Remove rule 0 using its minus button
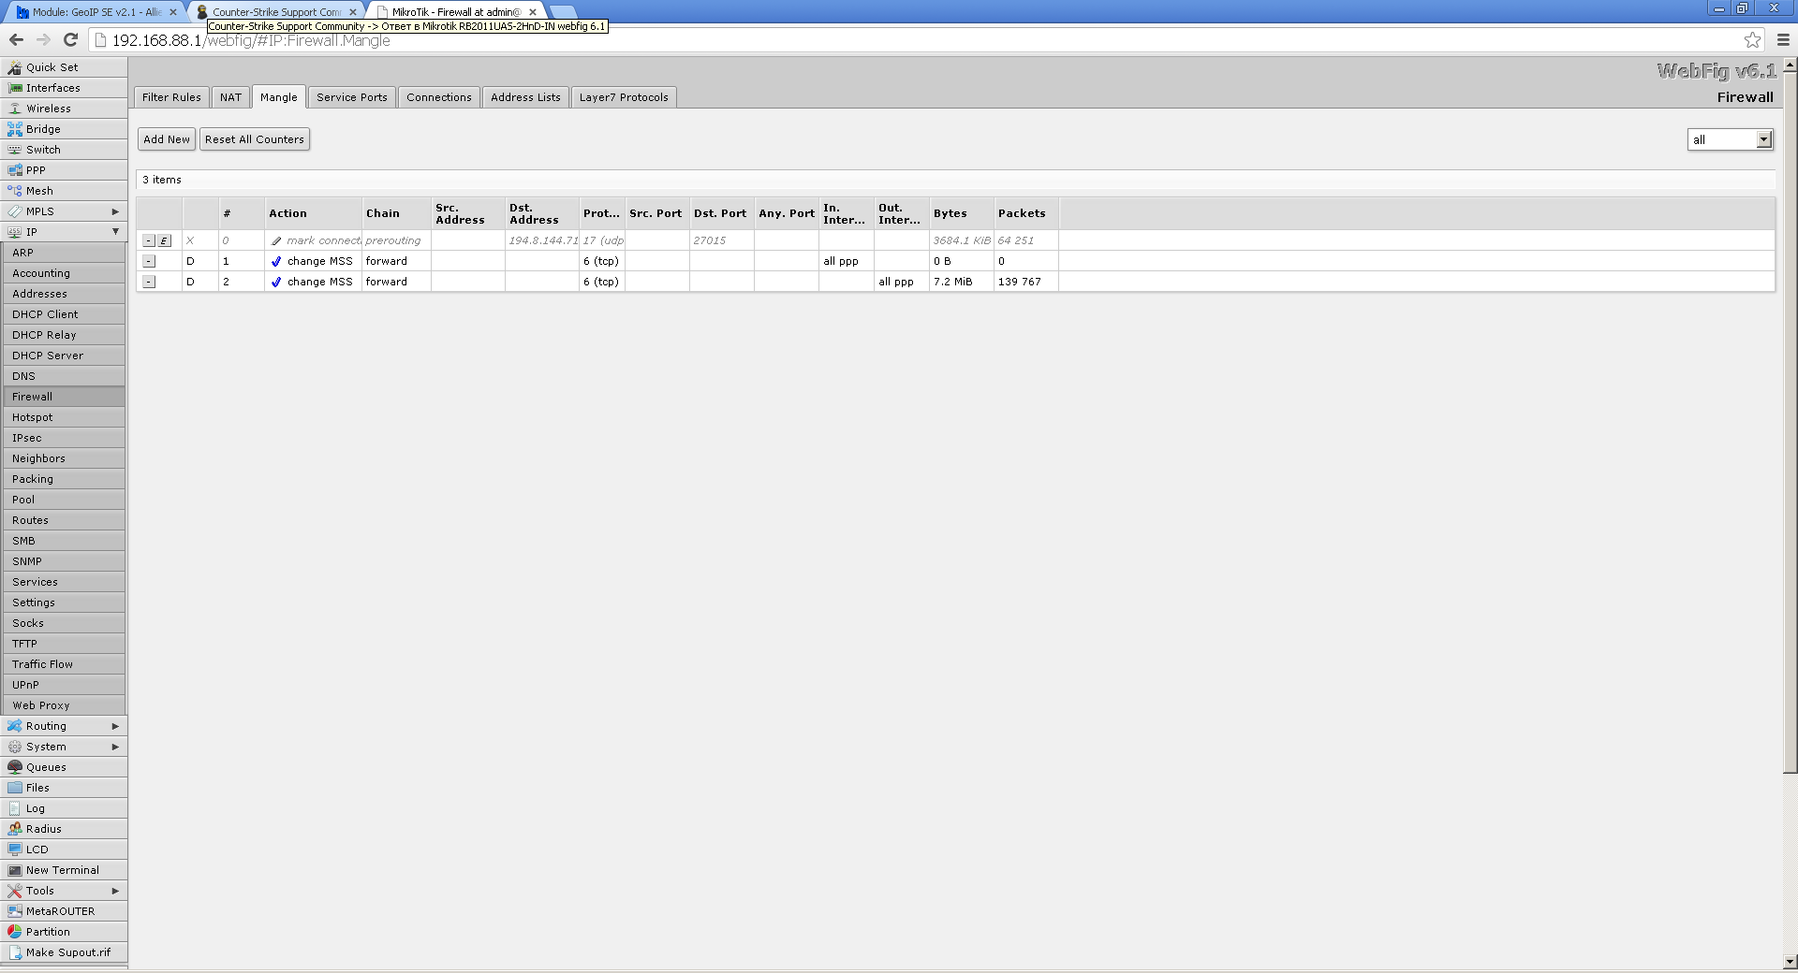 (x=149, y=240)
